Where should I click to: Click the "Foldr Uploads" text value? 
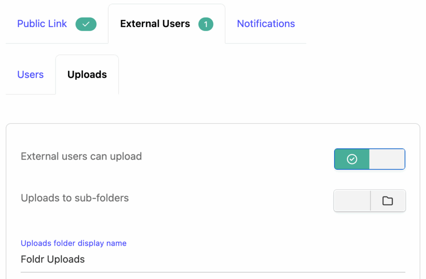coord(53,259)
